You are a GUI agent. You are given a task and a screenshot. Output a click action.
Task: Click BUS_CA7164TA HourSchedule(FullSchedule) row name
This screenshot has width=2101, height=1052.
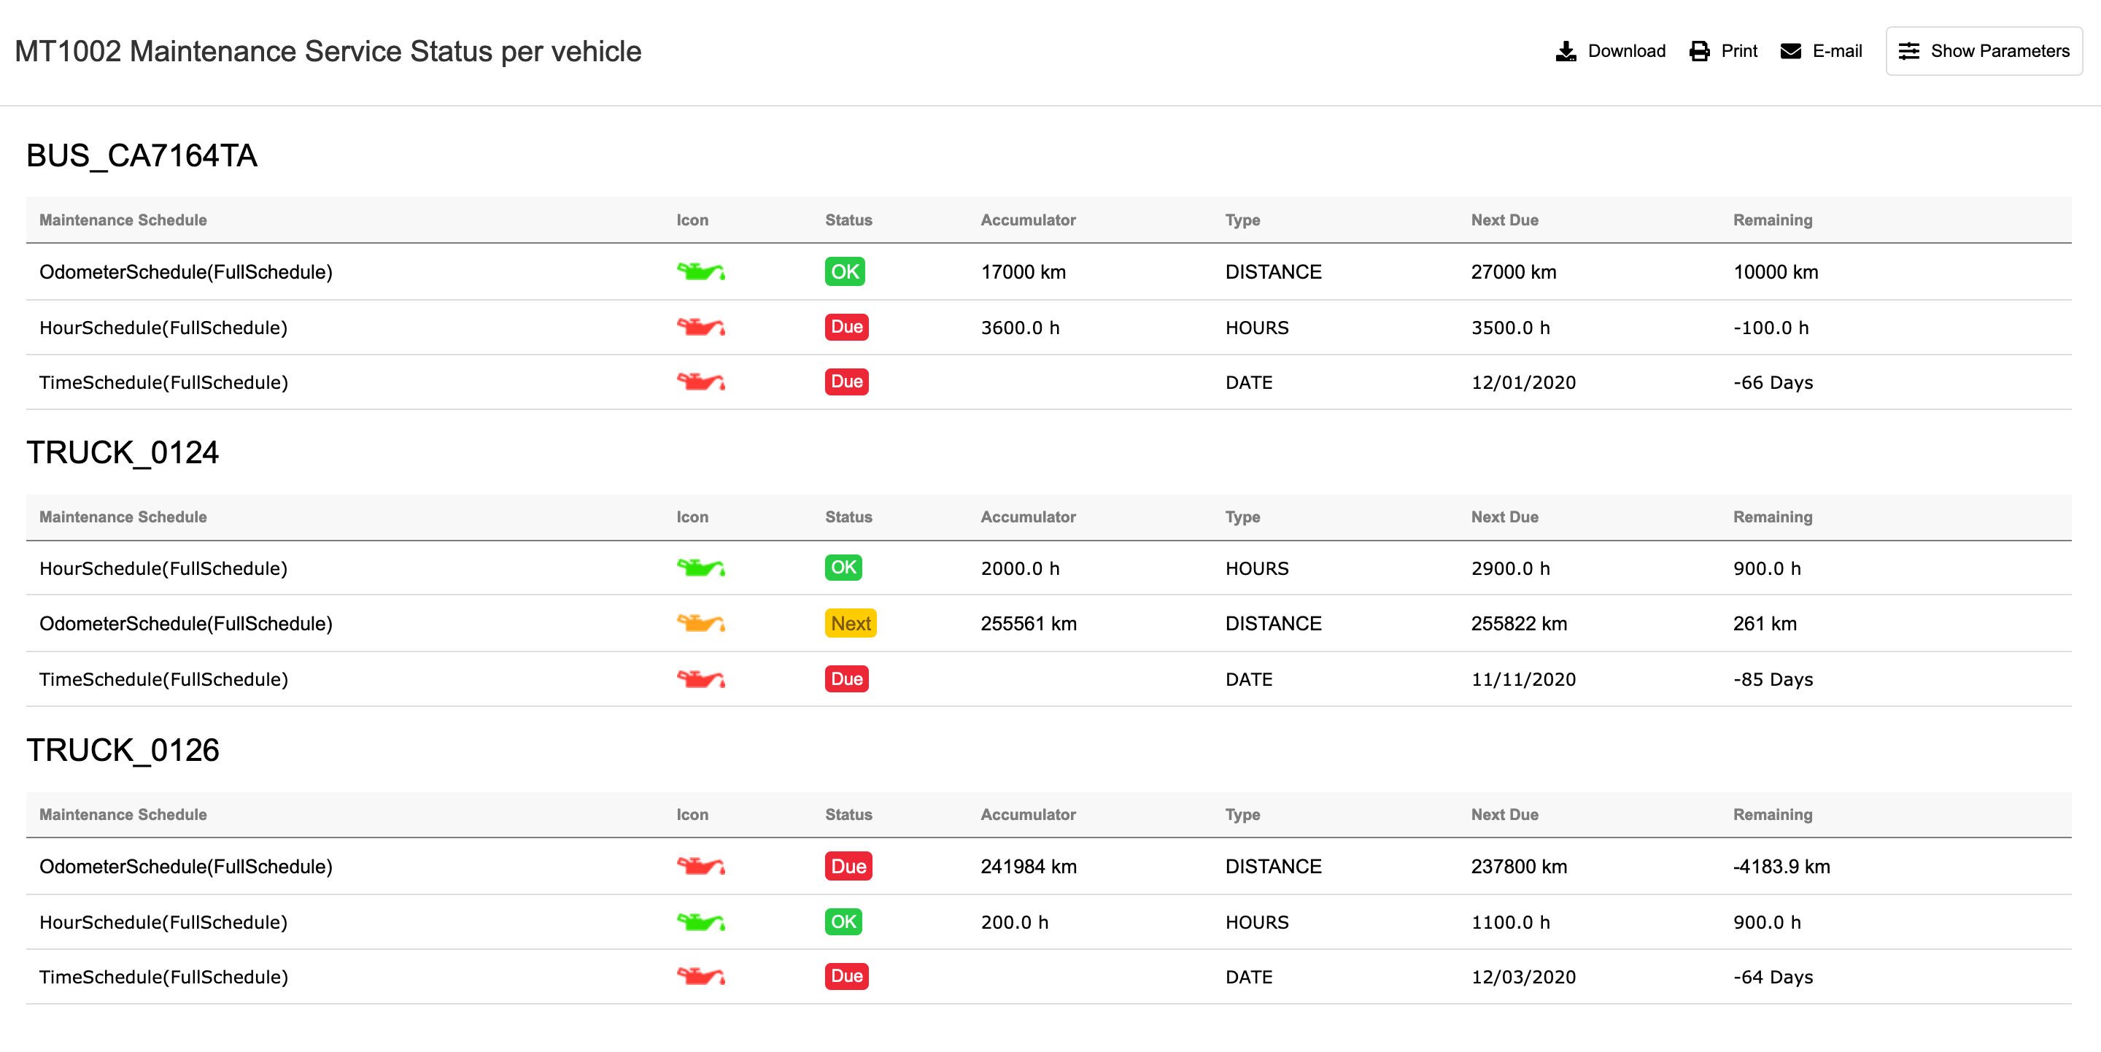(x=163, y=327)
